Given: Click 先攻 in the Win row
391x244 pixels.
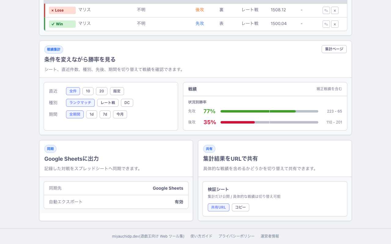Looking at the screenshot, I should (200, 23).
